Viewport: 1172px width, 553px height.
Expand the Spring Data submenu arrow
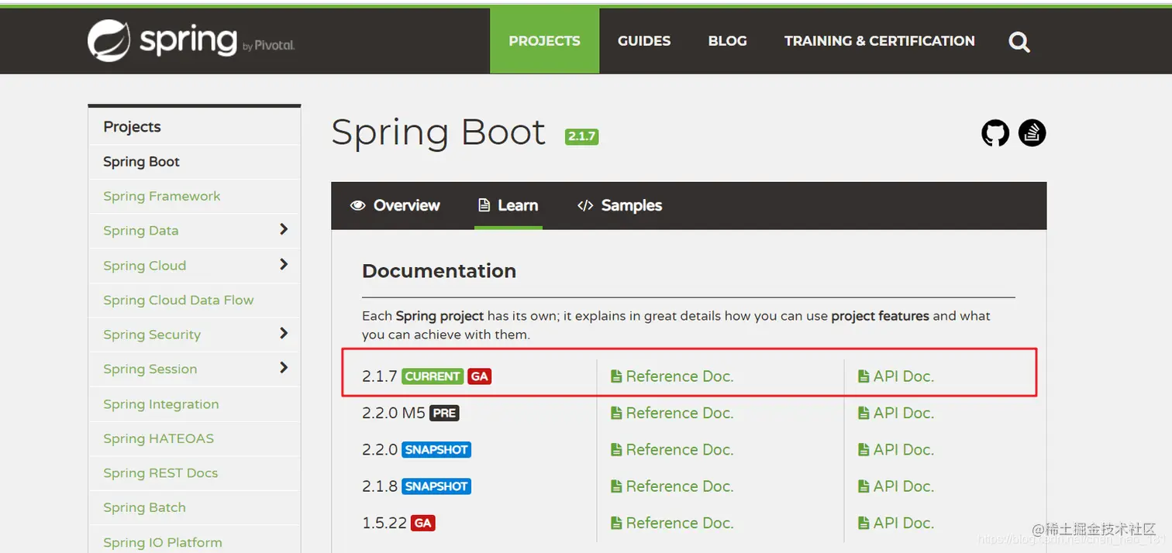click(284, 229)
